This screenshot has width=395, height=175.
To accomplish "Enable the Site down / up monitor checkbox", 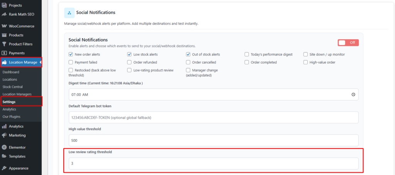I will point(306,54).
